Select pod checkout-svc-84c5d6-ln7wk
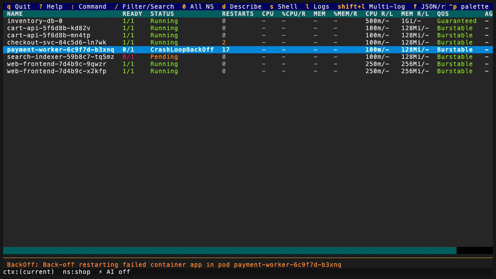The width and height of the screenshot is (496, 279). coord(248,42)
